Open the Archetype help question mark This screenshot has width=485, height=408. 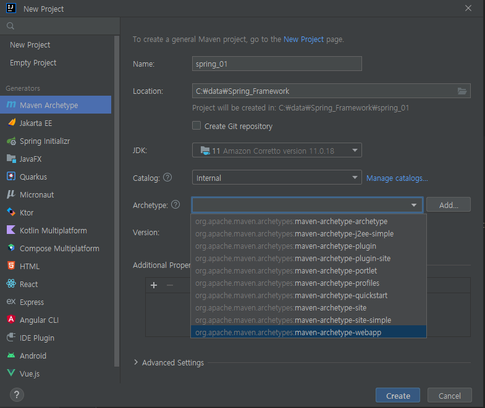point(175,205)
